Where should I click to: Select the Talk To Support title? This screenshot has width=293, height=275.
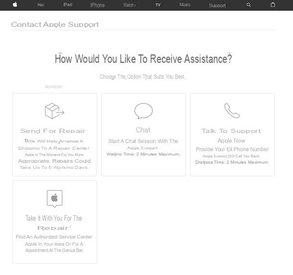(231, 131)
